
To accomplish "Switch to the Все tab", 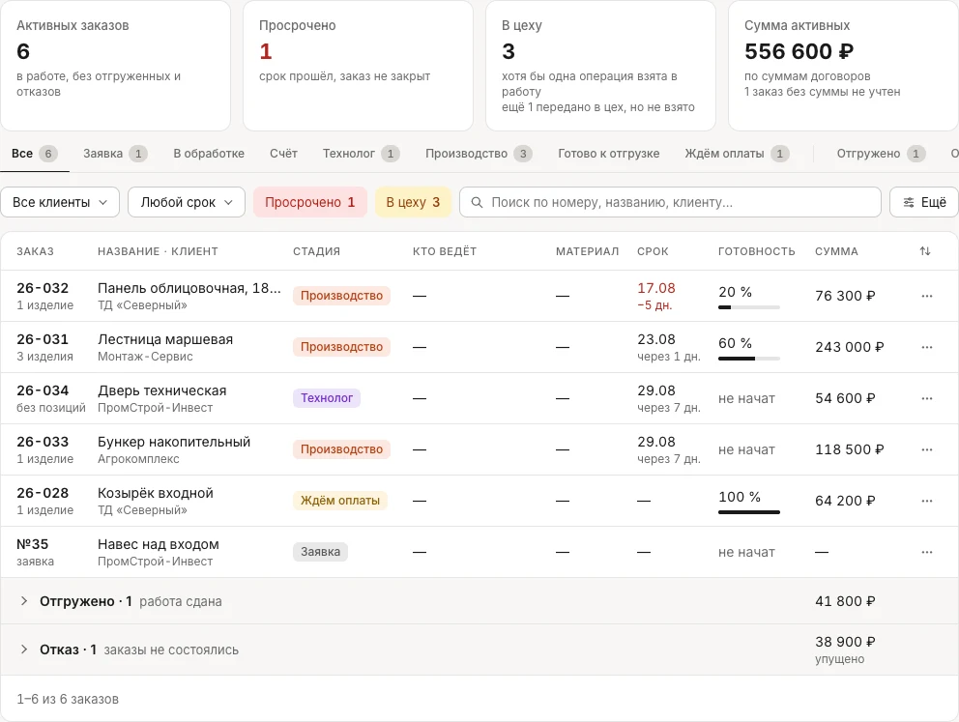I will pos(34,154).
